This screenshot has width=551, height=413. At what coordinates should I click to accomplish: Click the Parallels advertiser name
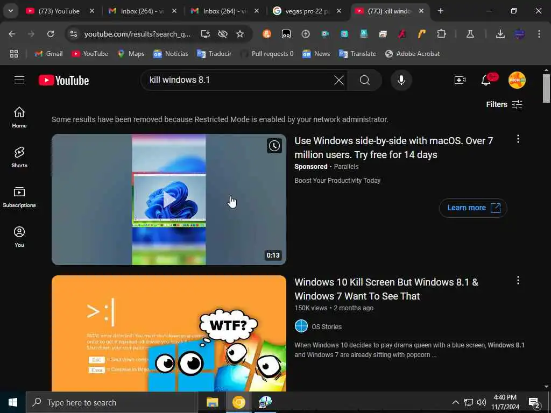point(346,167)
